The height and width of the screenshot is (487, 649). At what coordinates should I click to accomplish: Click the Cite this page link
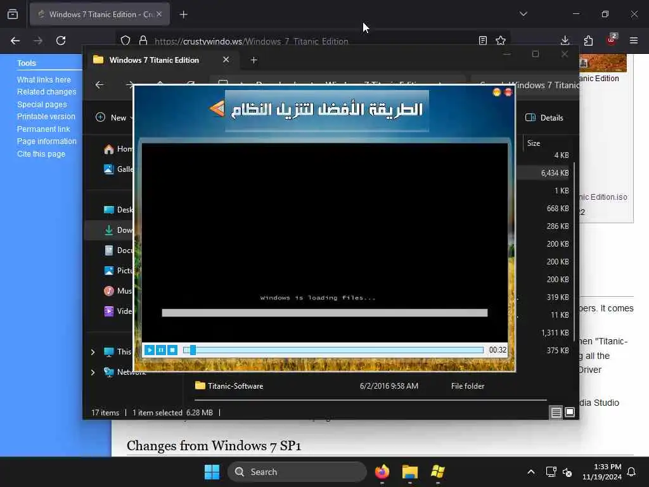point(41,154)
